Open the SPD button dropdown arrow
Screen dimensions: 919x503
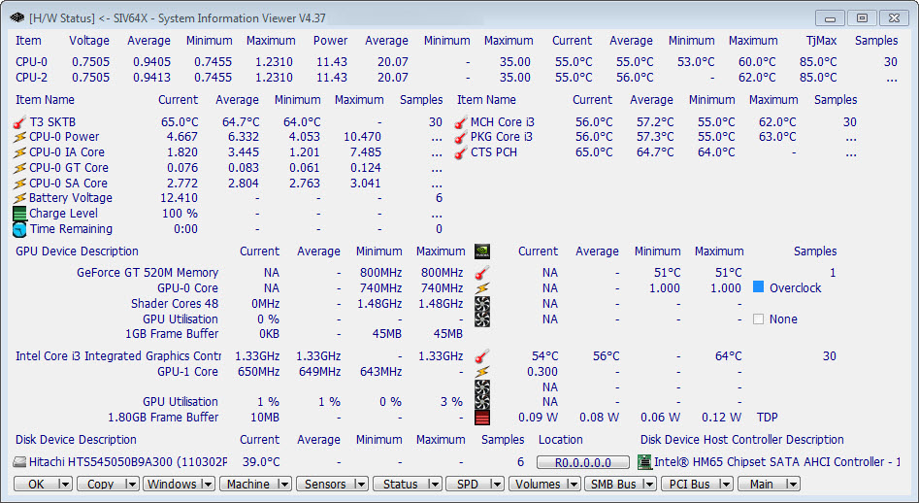click(x=497, y=485)
